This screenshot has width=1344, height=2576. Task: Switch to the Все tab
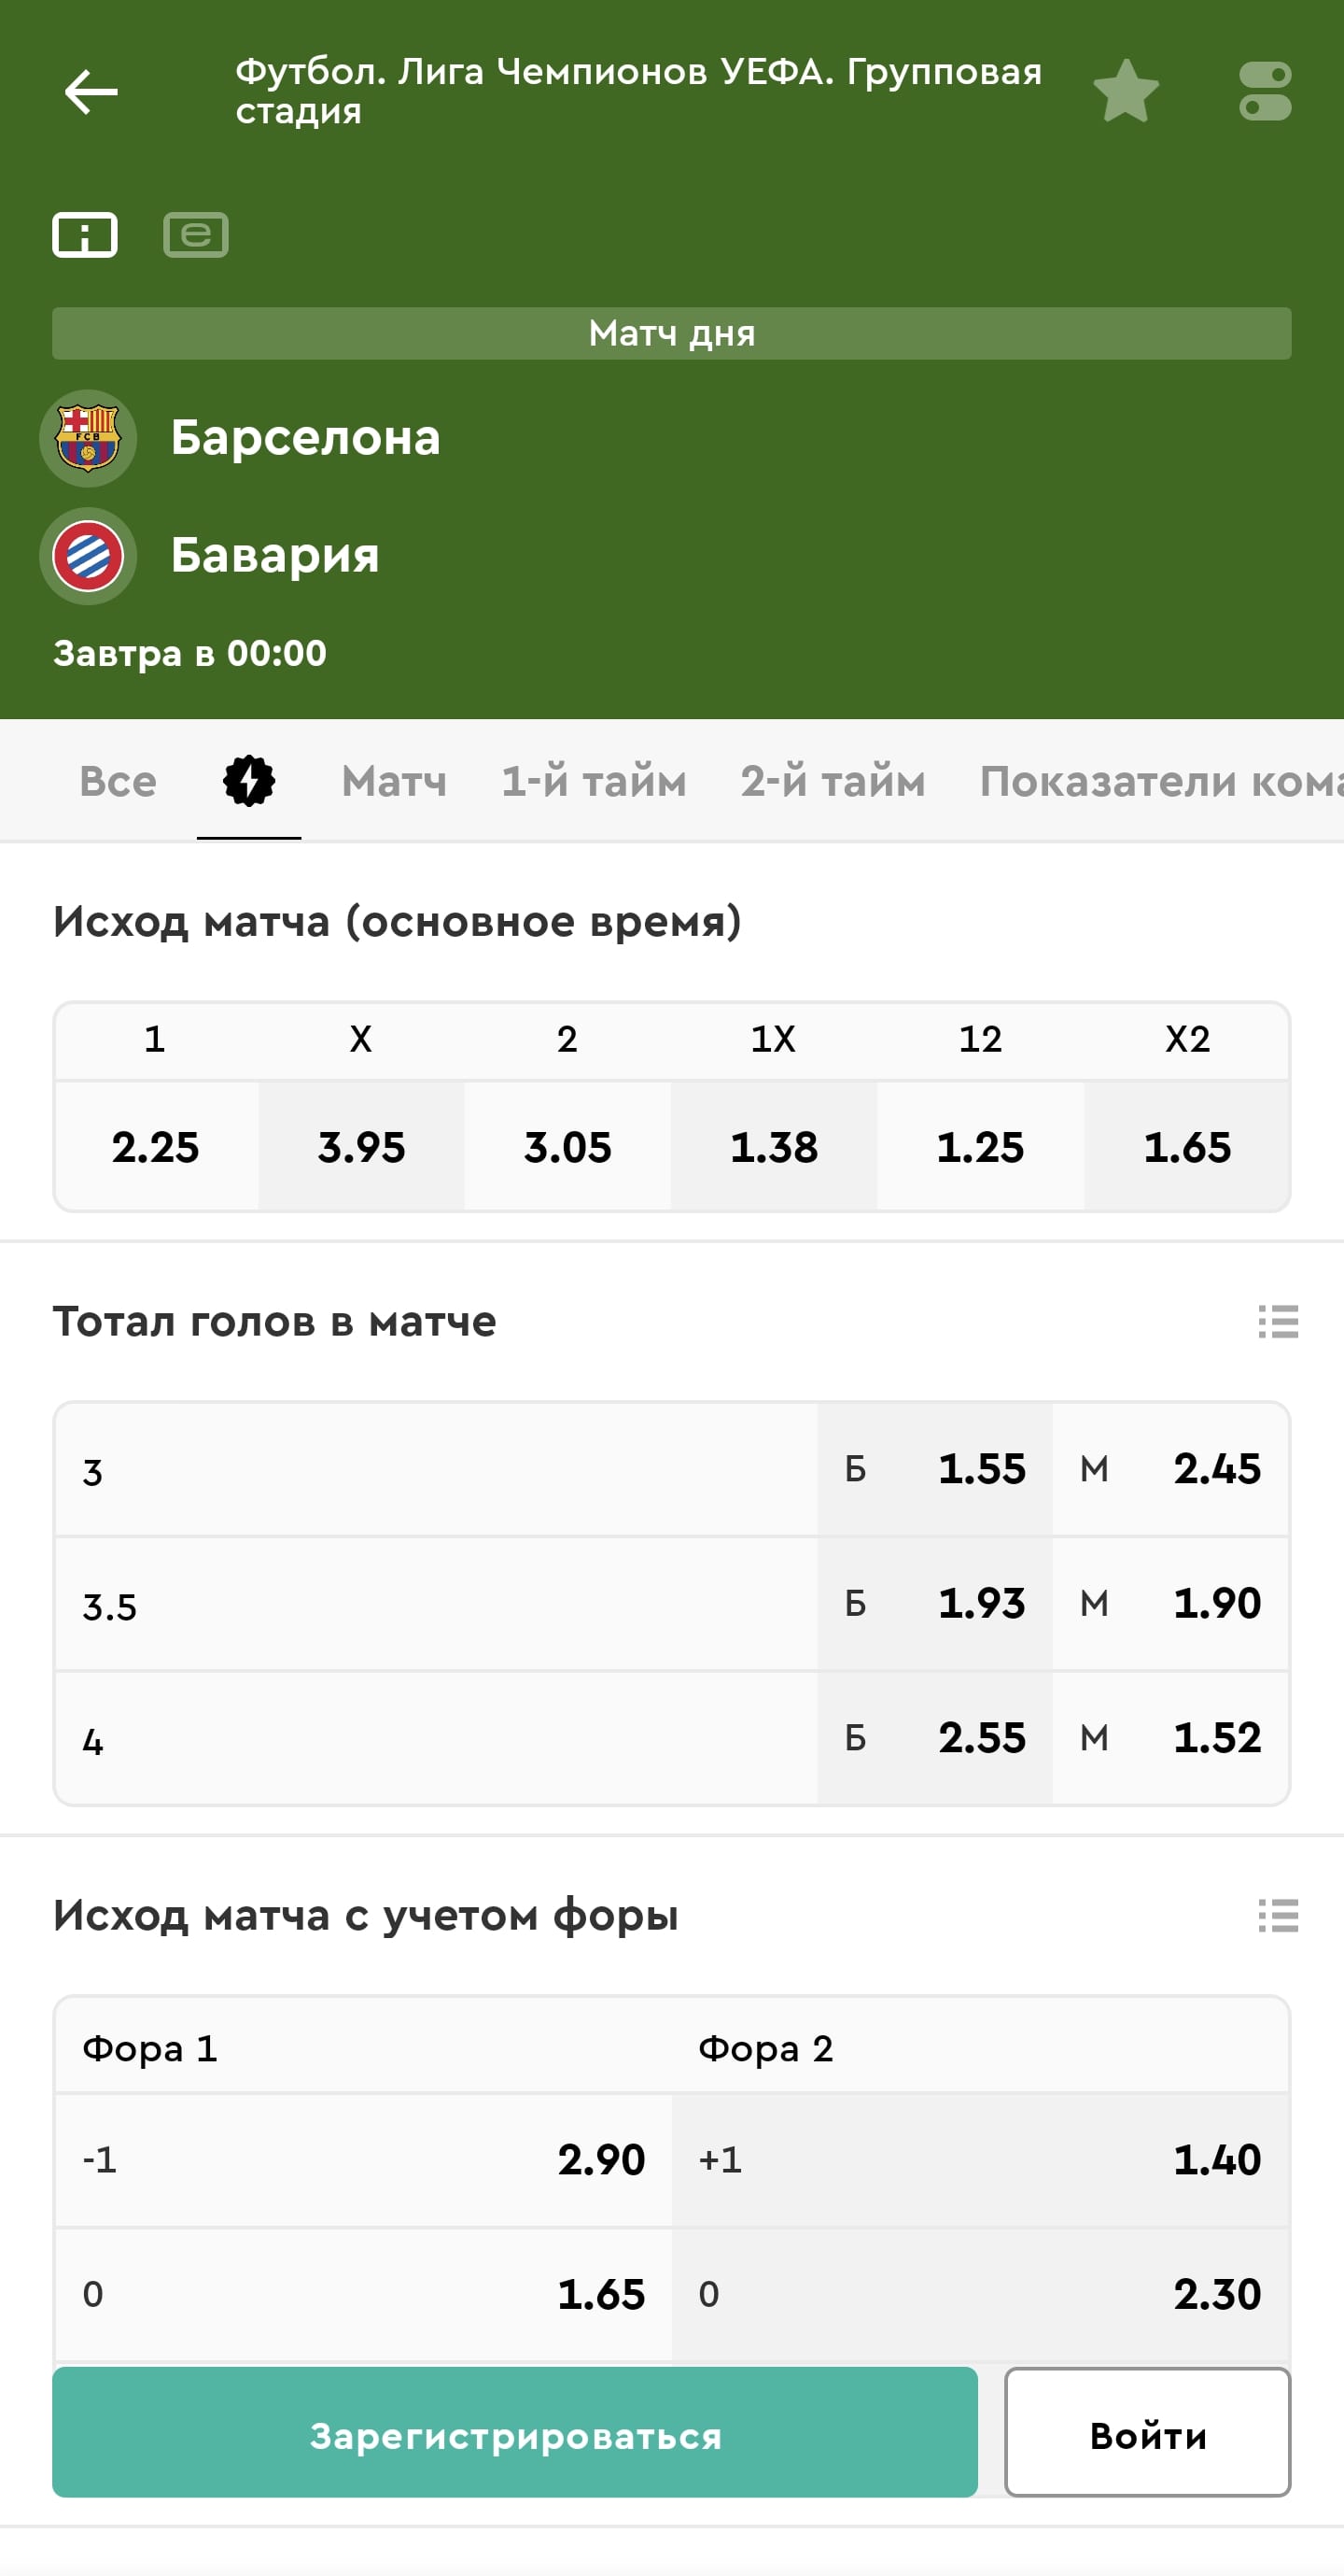tap(118, 781)
